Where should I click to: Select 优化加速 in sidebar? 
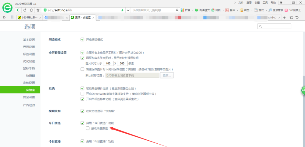(x=29, y=61)
